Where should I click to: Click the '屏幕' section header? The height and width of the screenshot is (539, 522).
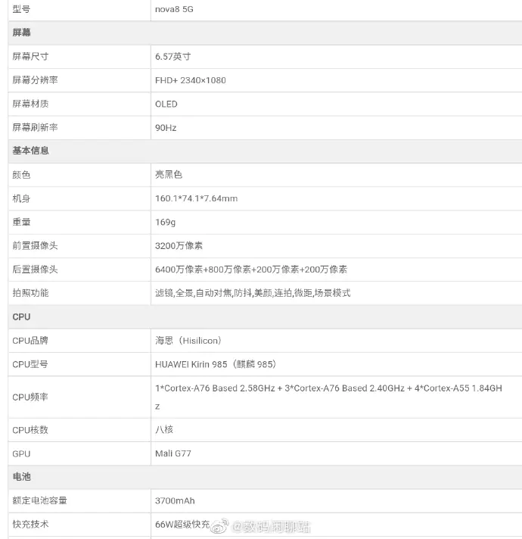[21, 33]
